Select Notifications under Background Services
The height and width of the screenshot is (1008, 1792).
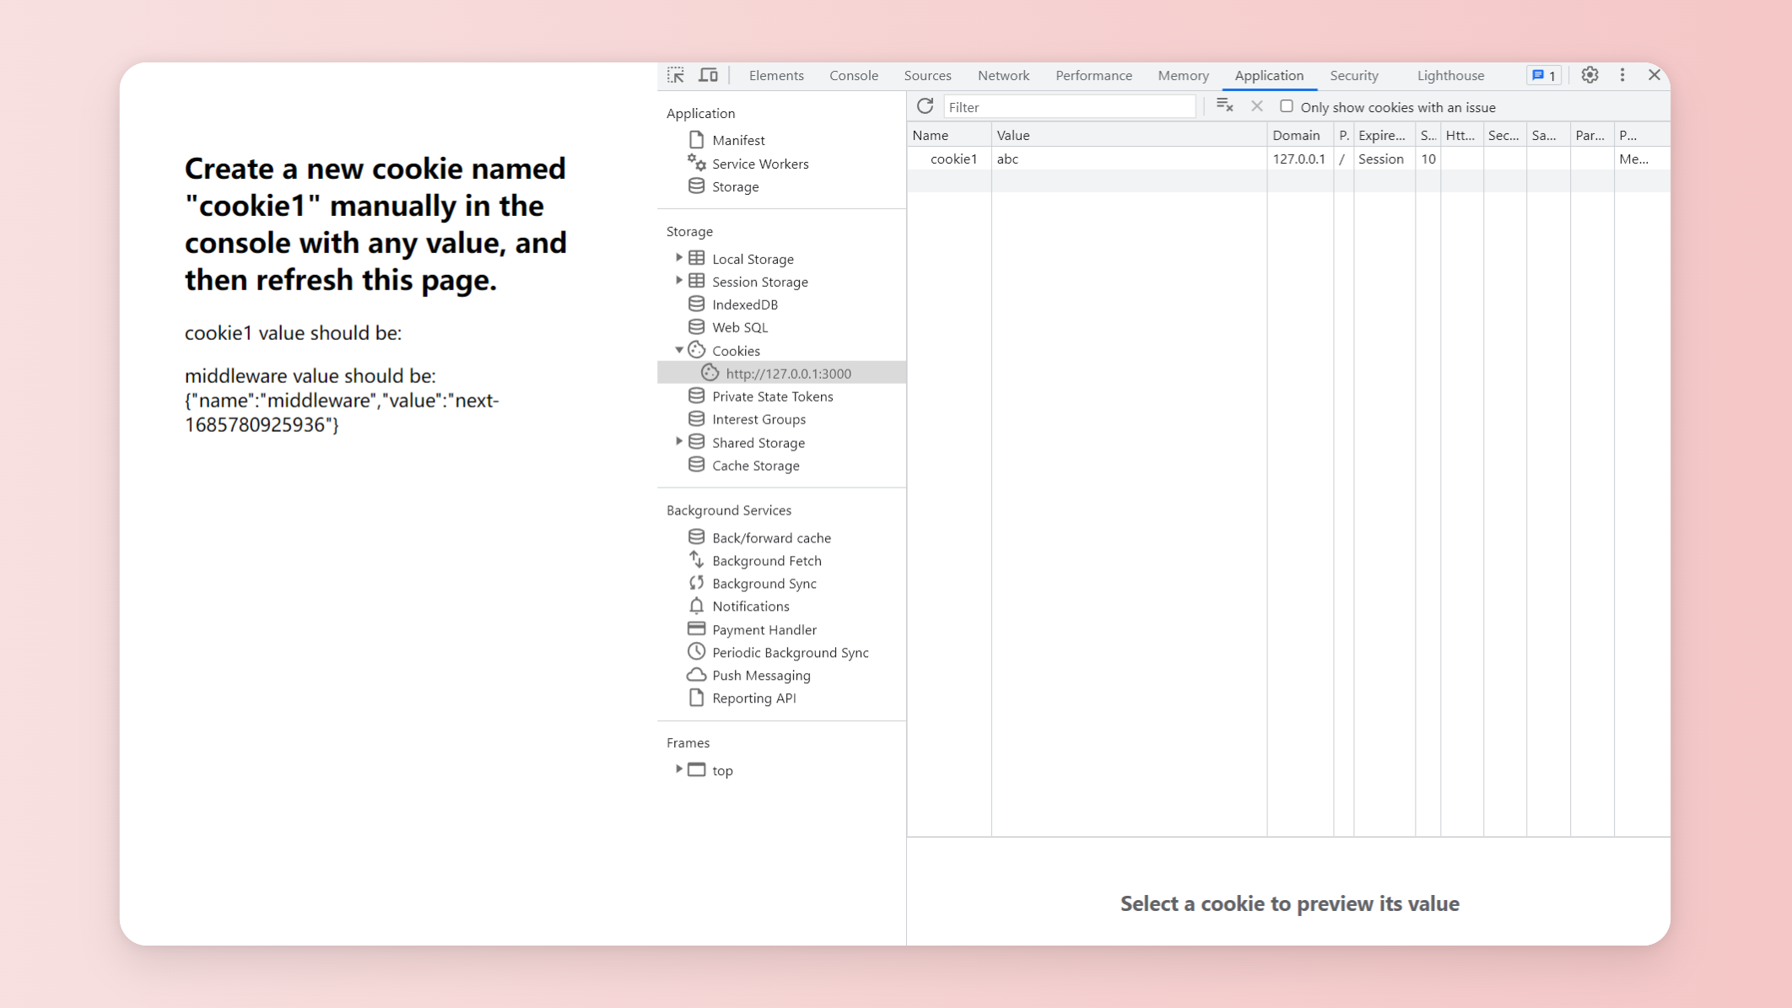click(x=750, y=606)
